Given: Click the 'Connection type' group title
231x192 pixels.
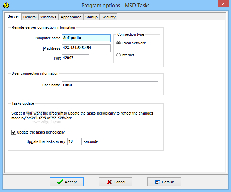Looking at the screenshot, I should 131,34.
